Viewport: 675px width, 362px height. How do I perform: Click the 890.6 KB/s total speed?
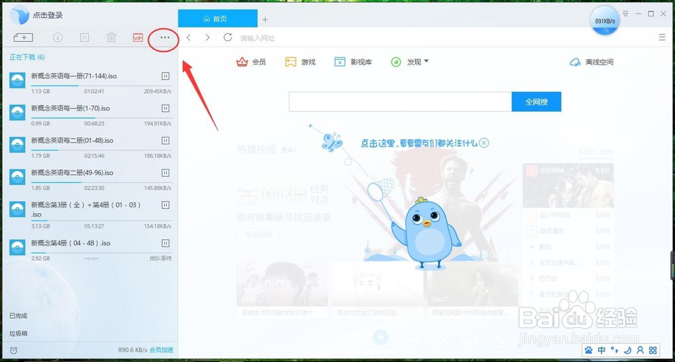pyautogui.click(x=132, y=350)
